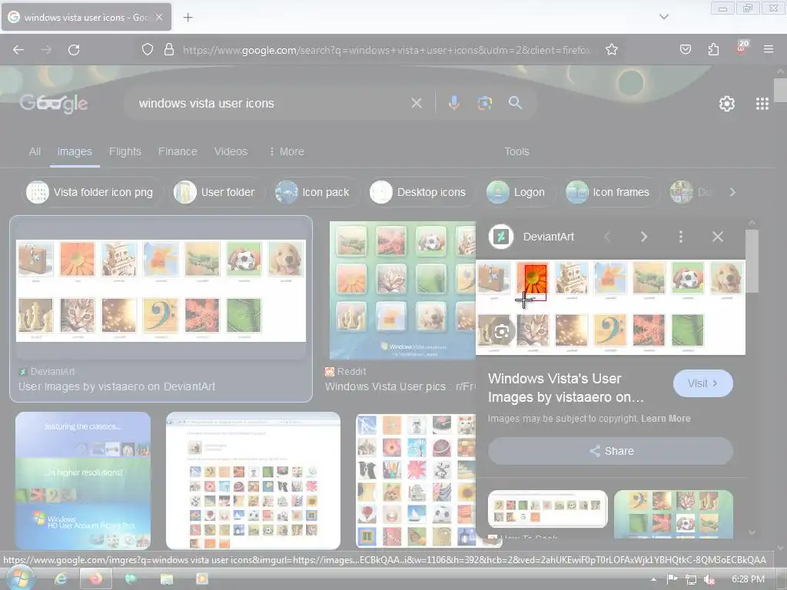Go back to the previous page
The image size is (787, 590).
tap(18, 50)
